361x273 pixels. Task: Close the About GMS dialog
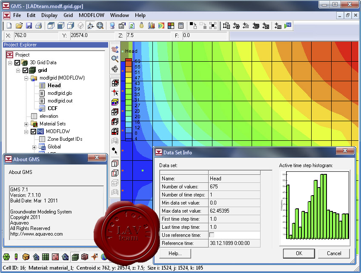[97, 157]
